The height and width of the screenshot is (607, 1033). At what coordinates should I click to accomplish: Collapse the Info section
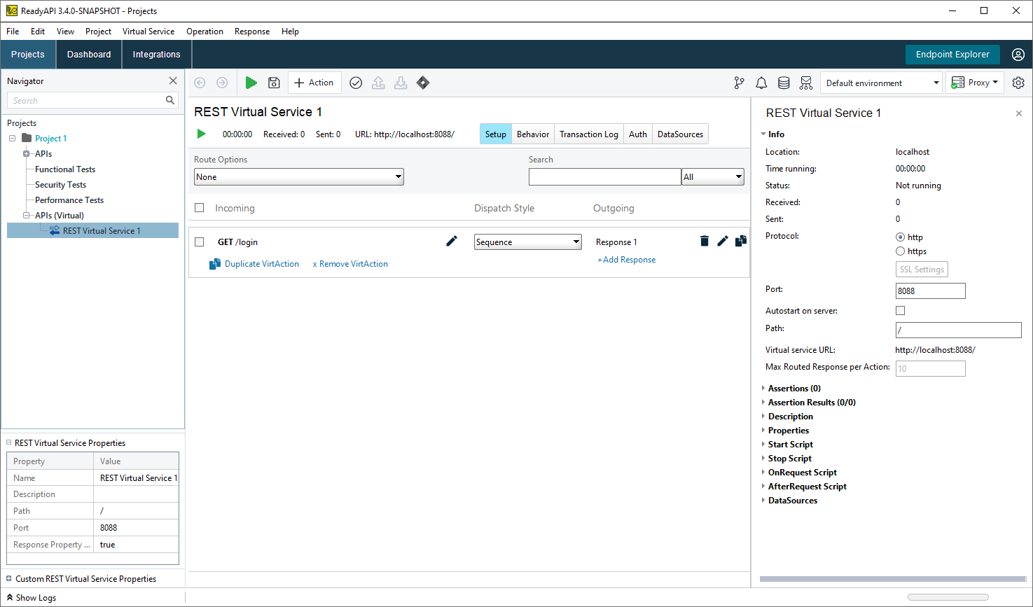pyautogui.click(x=763, y=134)
